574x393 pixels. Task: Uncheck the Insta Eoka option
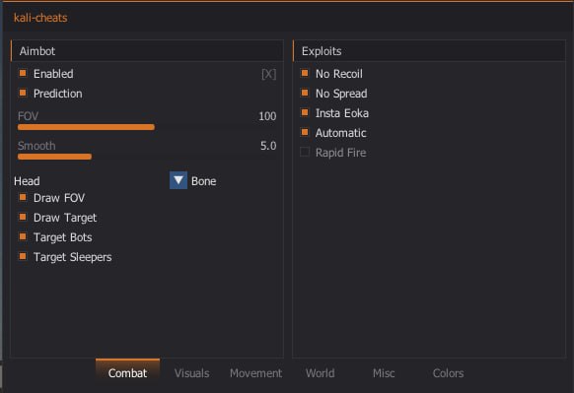(305, 113)
